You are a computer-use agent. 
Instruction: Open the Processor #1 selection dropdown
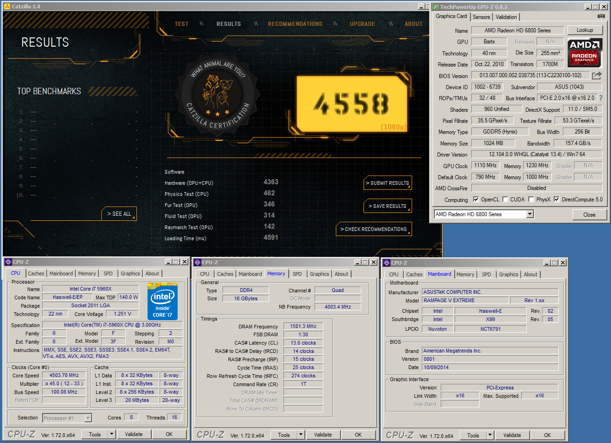click(x=88, y=418)
